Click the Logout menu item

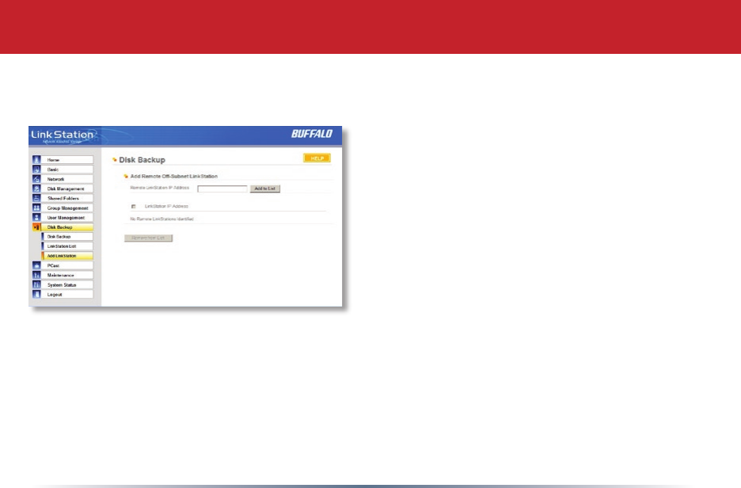point(67,295)
